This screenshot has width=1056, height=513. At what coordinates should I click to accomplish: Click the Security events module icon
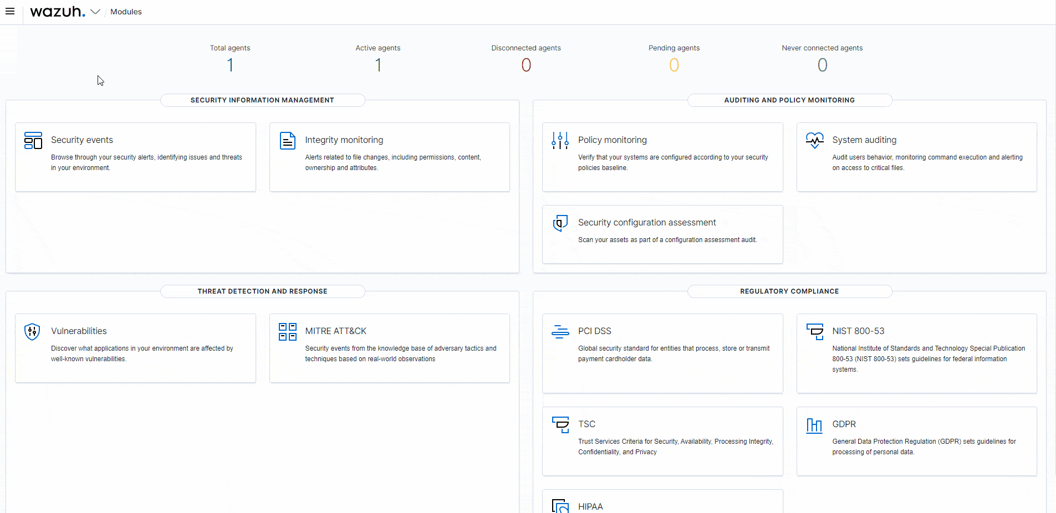33,141
